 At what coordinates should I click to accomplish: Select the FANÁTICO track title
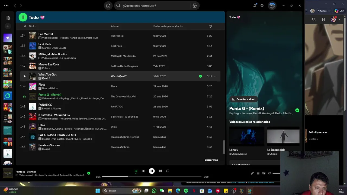[x=45, y=105]
